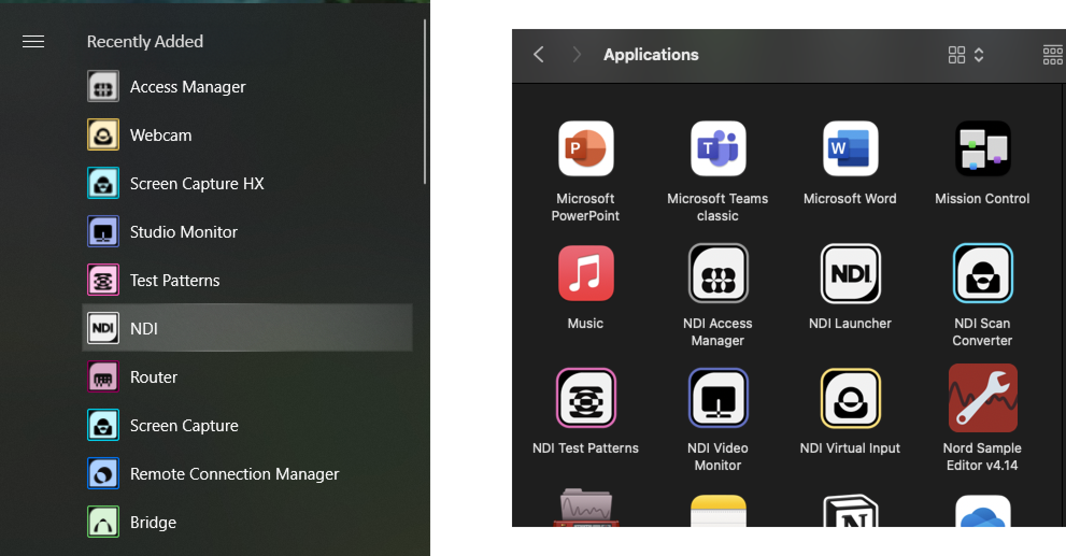Go back in Finder window
This screenshot has width=1066, height=556.
pos(538,54)
